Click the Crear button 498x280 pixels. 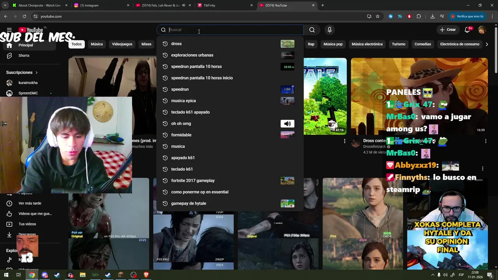(447, 30)
